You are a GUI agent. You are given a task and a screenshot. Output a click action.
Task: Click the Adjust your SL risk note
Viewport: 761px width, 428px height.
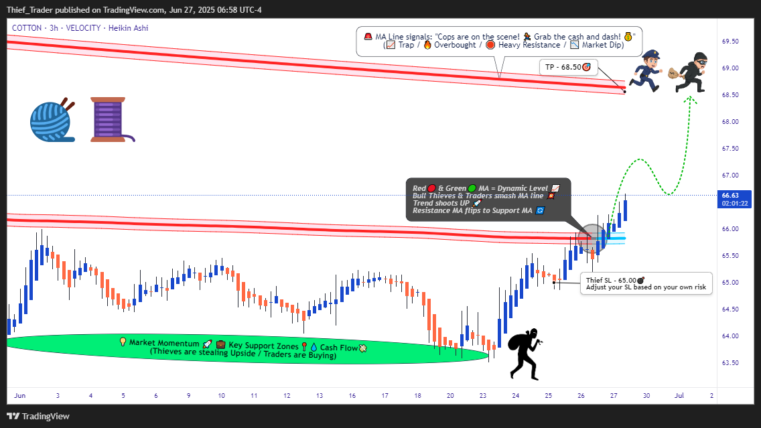click(x=646, y=287)
